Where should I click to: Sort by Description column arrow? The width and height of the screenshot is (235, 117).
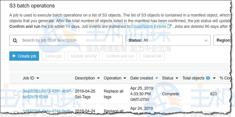pos(98,78)
